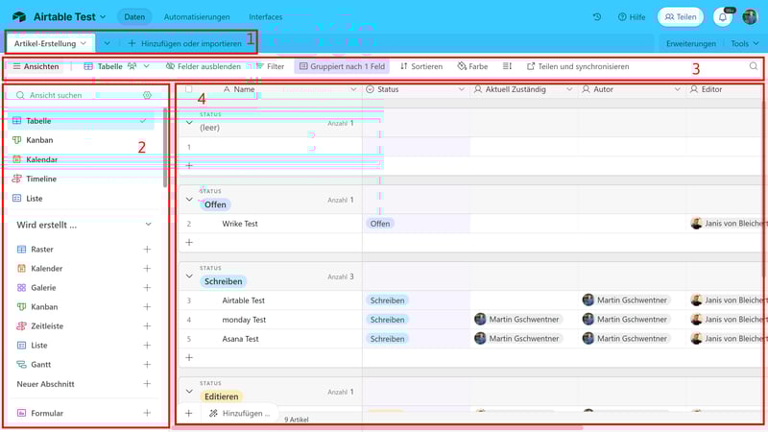Open Farbe color options

[472, 66]
